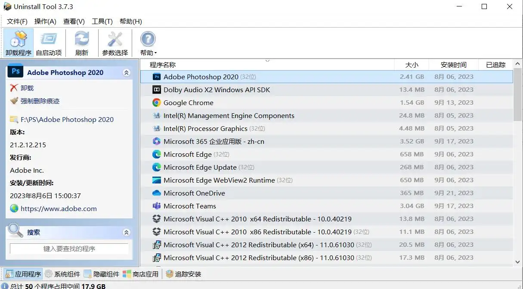Screen dimensions: 523x289
Task: Click the 刷新 refresh toolbar icon
Action: point(82,44)
